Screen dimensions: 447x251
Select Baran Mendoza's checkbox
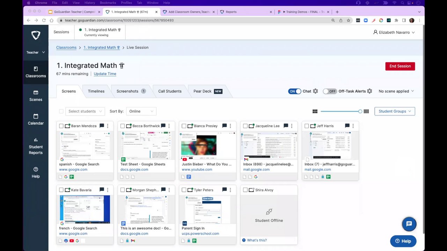point(61,126)
